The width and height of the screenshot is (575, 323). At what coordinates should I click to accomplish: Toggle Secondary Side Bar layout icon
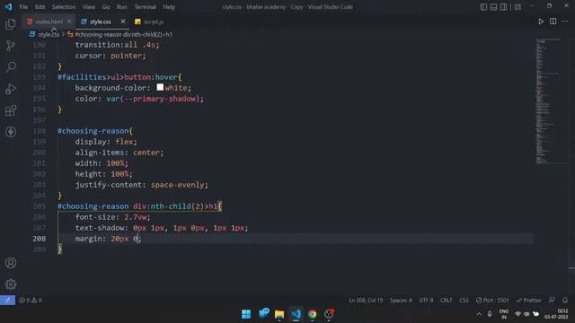point(503,7)
